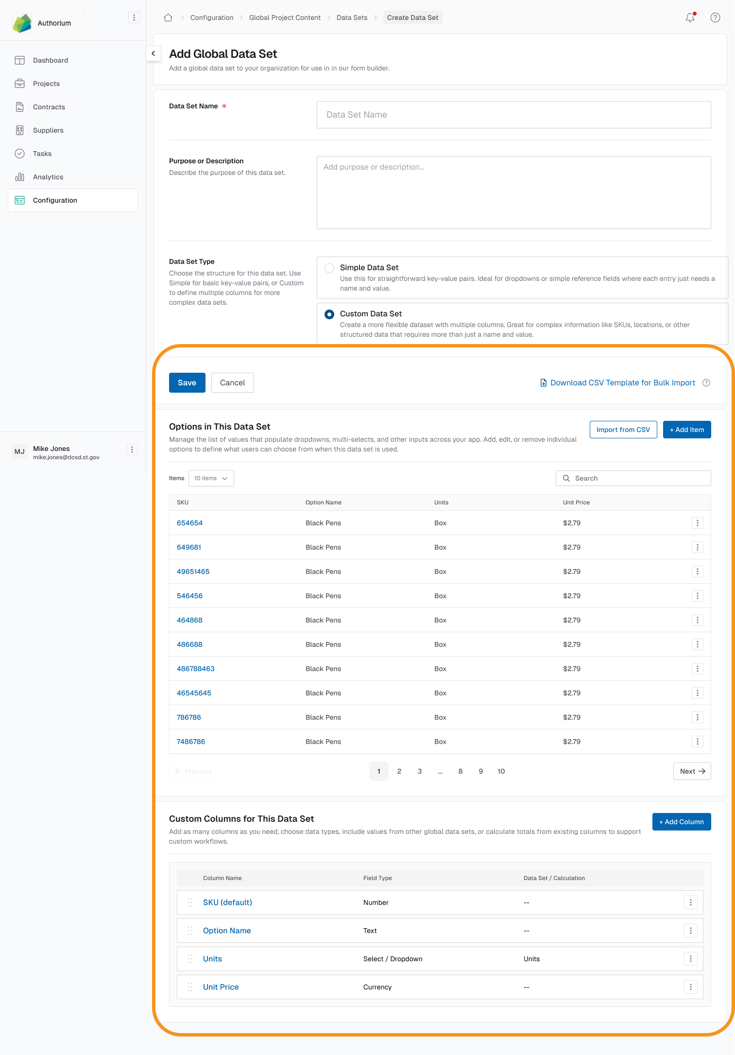This screenshot has height=1055, width=735.
Task: Open options menu for Units column row
Action: 690,959
